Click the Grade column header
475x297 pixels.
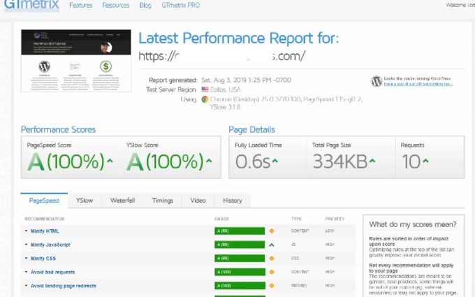[x=221, y=219]
